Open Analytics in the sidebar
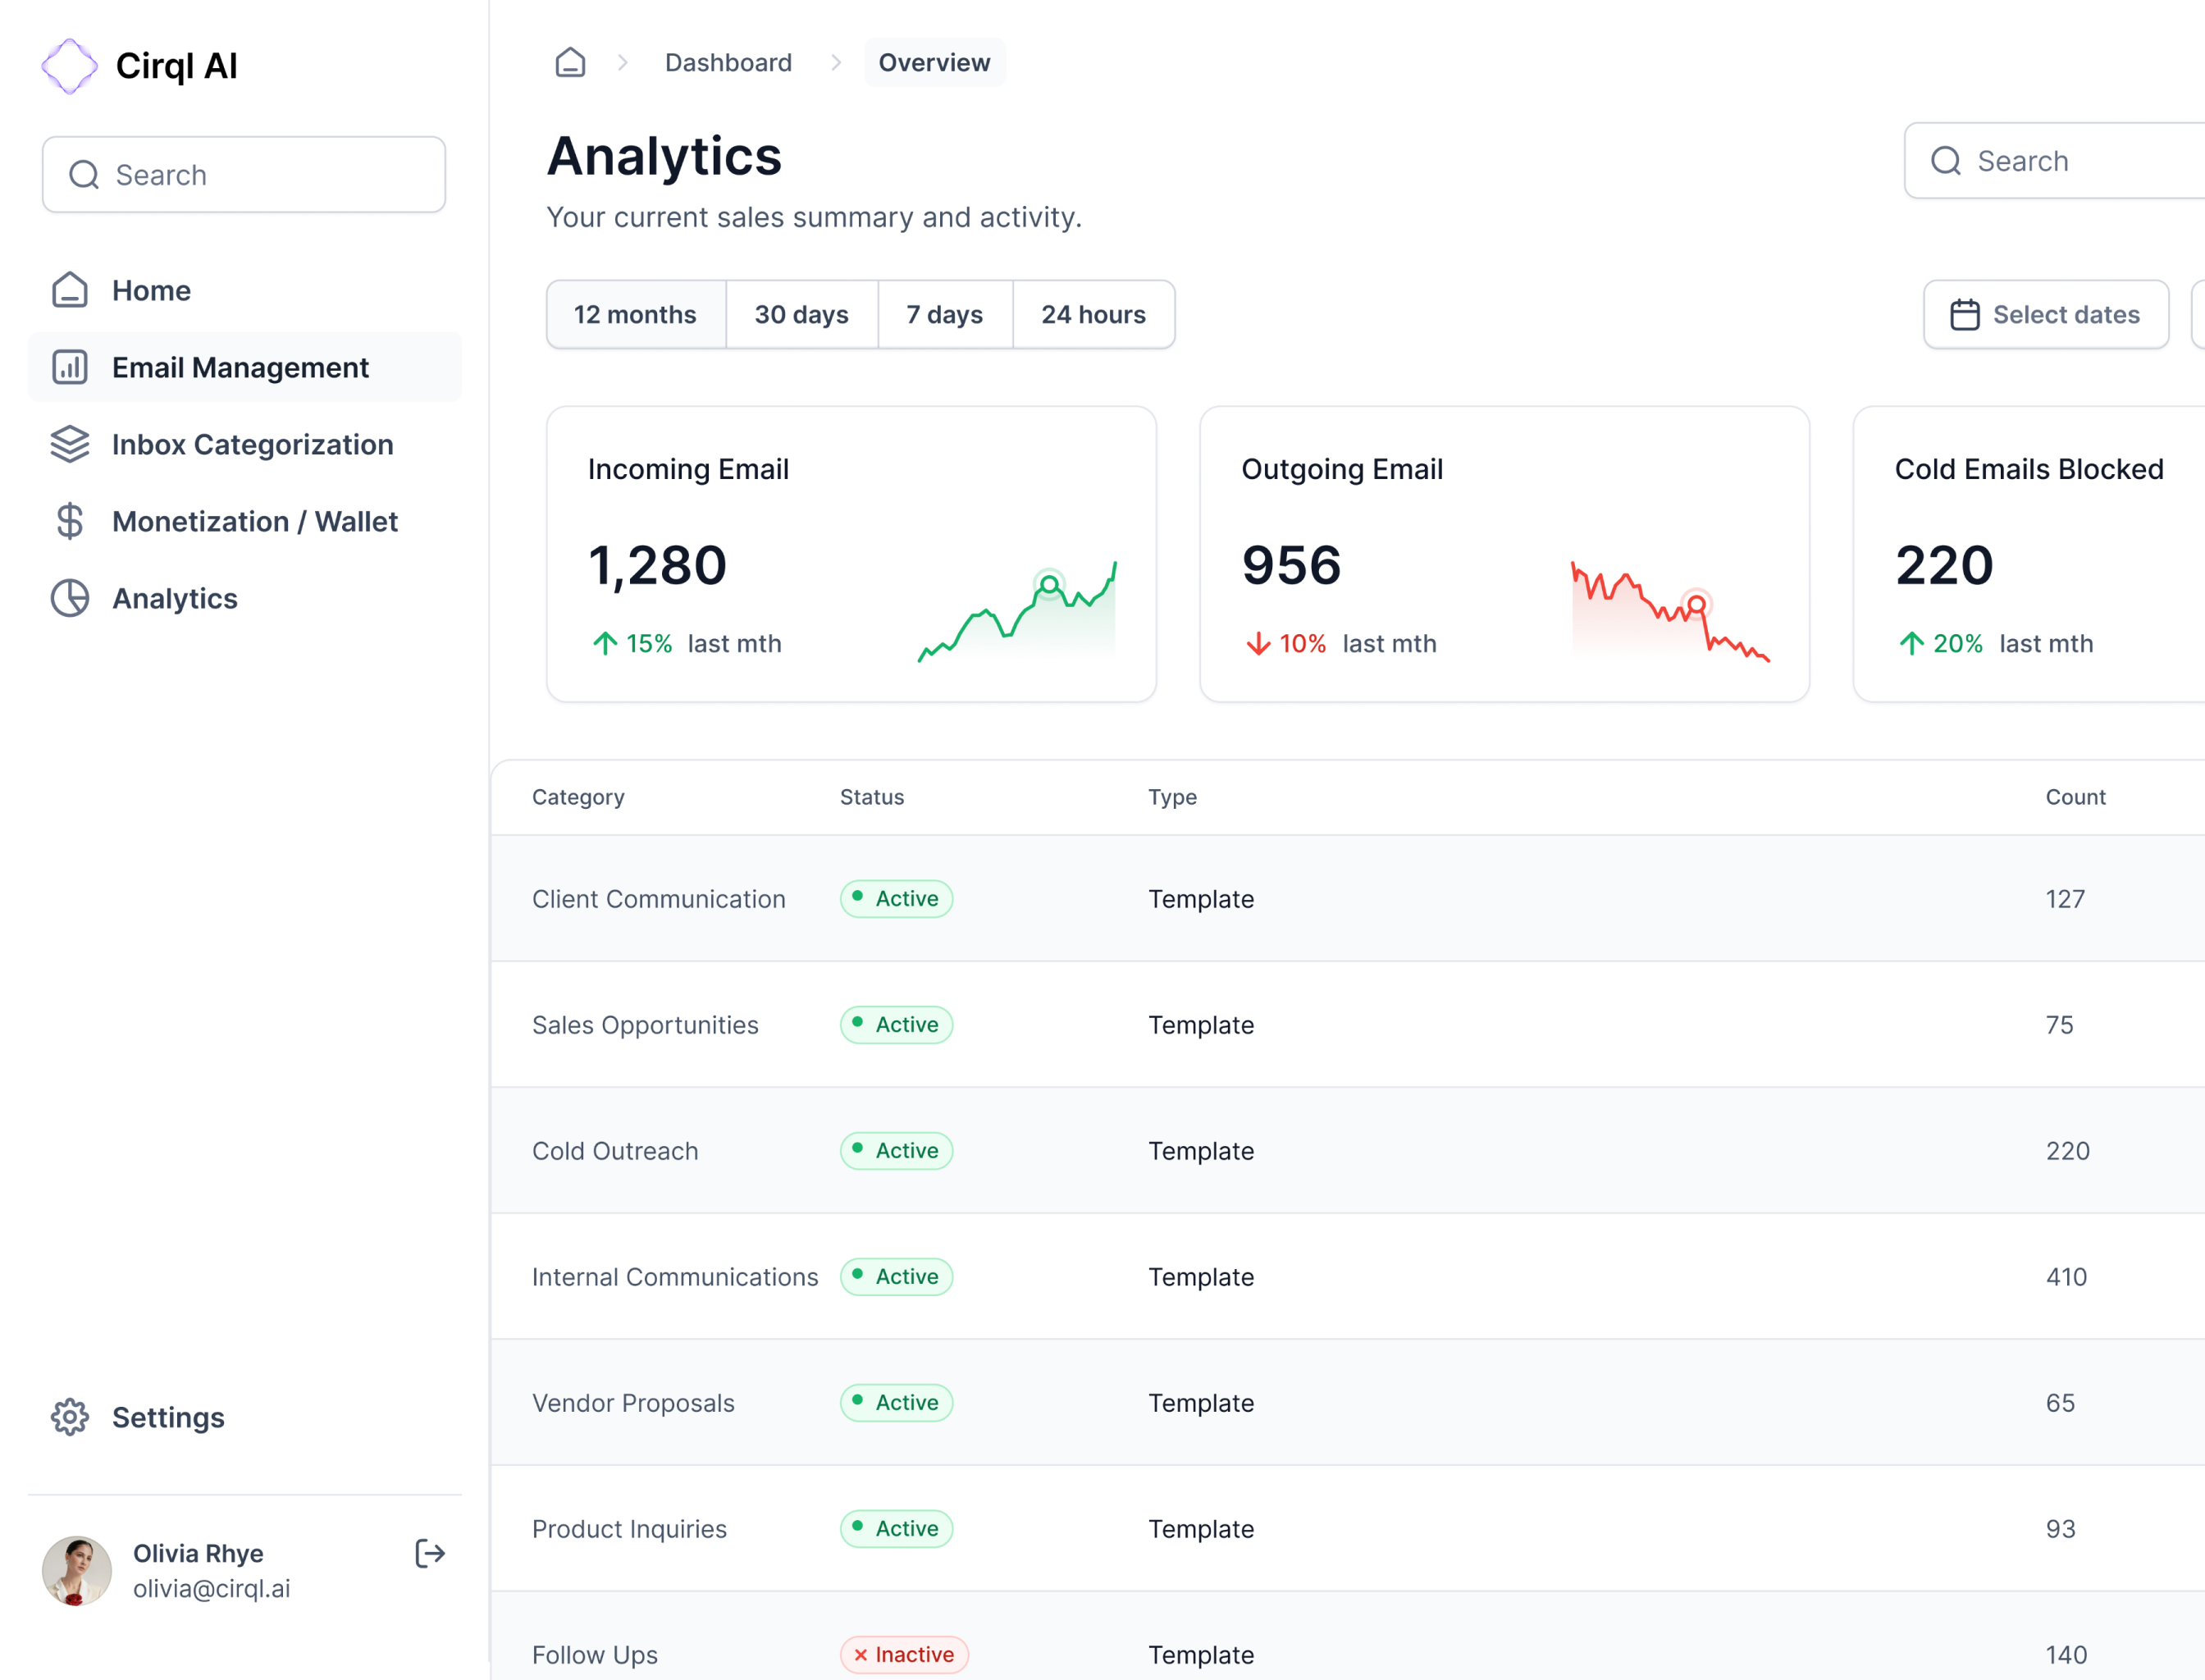This screenshot has width=2205, height=1680. [245, 598]
